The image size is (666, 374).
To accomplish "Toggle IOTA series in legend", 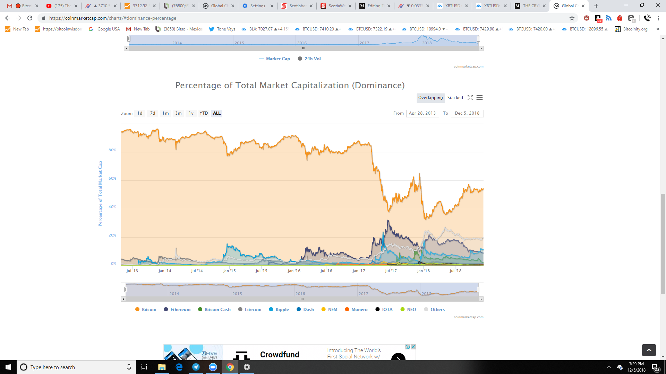I will point(384,310).
